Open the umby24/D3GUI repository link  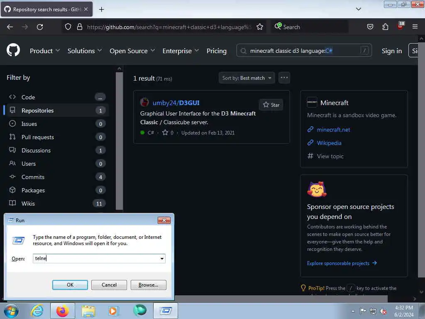(x=176, y=103)
